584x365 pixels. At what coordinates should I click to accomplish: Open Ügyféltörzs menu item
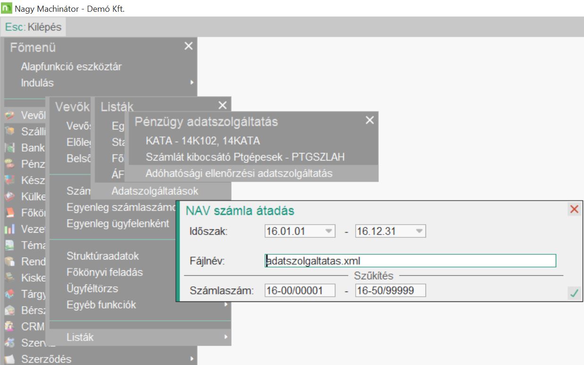[x=92, y=288]
